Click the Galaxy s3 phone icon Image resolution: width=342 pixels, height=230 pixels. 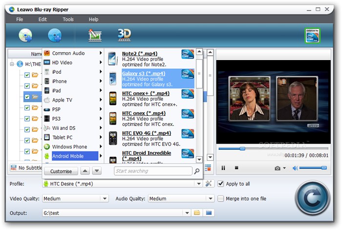[x=113, y=79]
